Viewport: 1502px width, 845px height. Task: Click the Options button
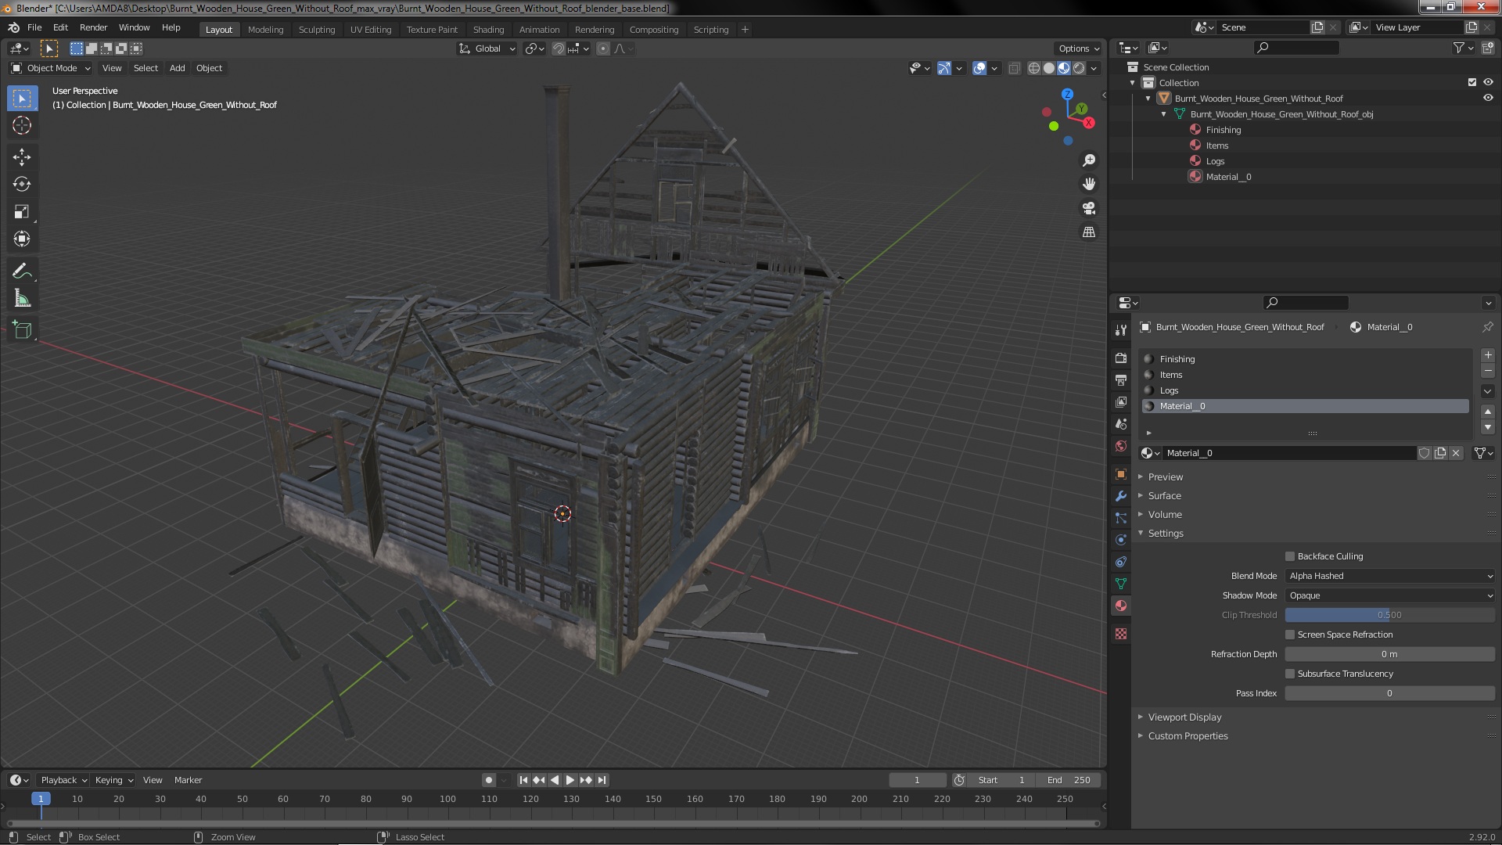(1079, 49)
